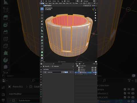The height and width of the screenshot is (103, 137).
Task: Click the outliner filter funnel icon
Action: (94, 64)
